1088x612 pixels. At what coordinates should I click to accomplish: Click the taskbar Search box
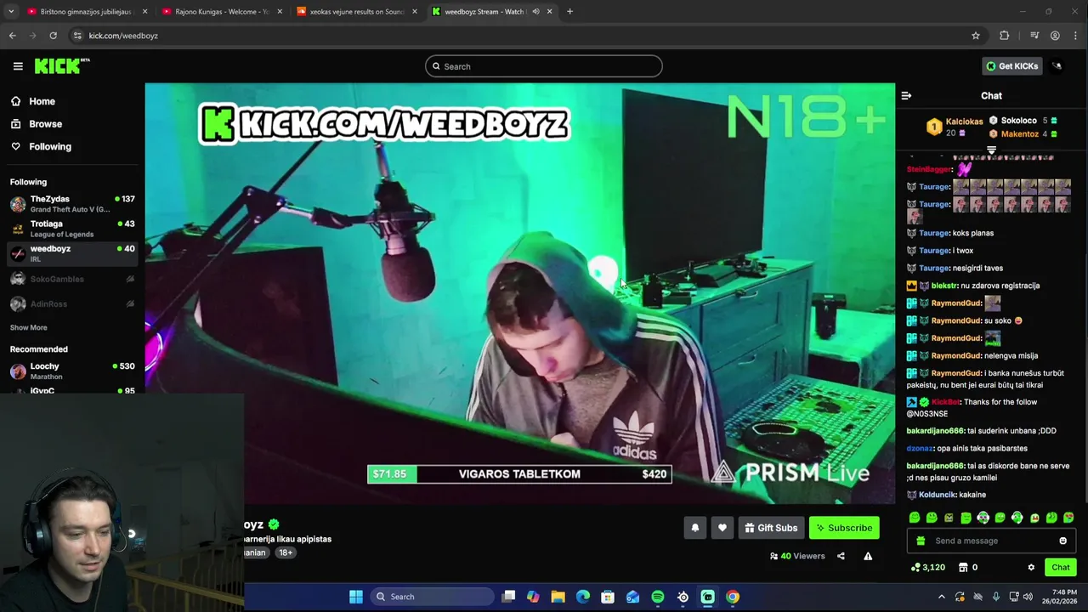point(431,597)
